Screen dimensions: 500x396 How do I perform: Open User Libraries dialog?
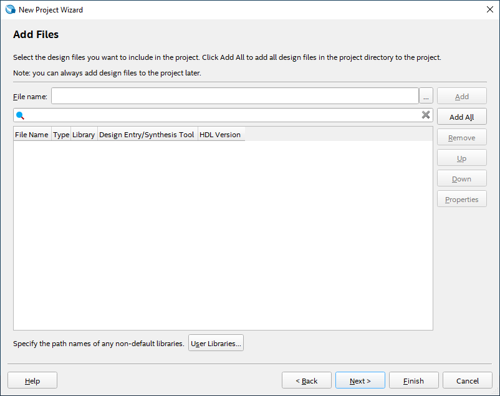click(x=216, y=344)
